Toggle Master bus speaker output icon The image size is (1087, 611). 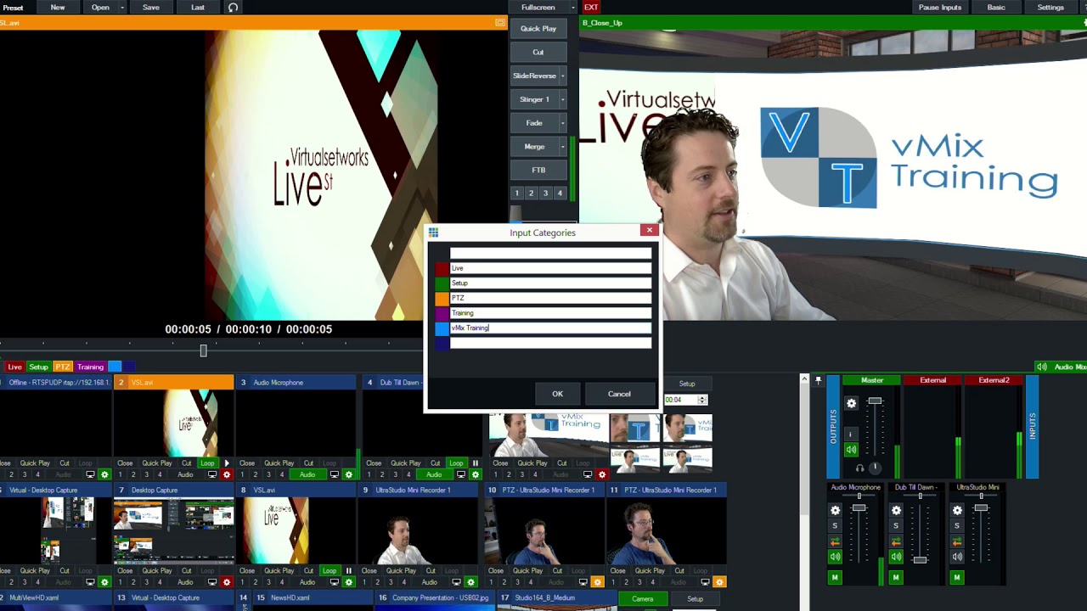(x=851, y=450)
